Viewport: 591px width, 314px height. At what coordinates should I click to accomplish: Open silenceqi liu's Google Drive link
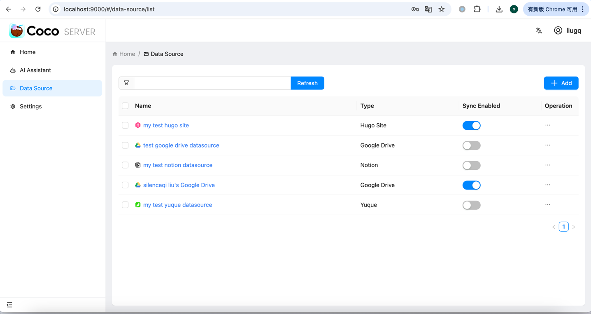[179, 185]
